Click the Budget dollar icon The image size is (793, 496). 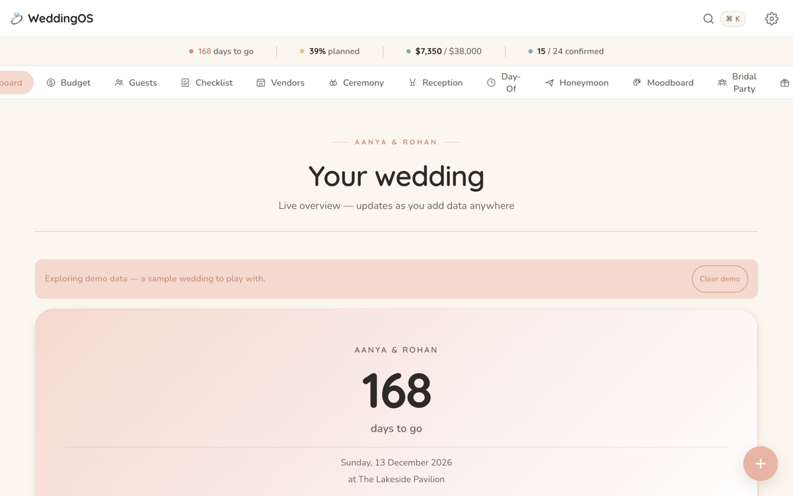pyautogui.click(x=51, y=83)
